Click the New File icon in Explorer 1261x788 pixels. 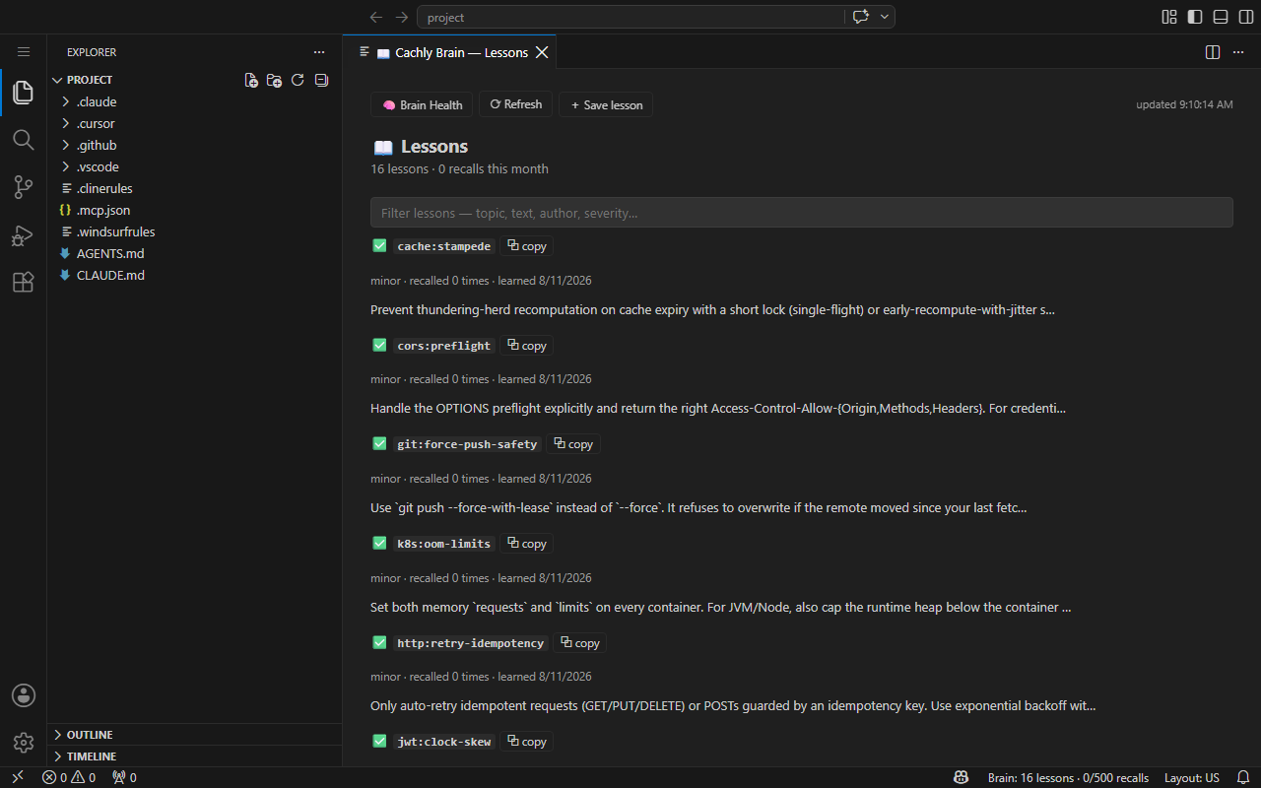click(x=251, y=80)
